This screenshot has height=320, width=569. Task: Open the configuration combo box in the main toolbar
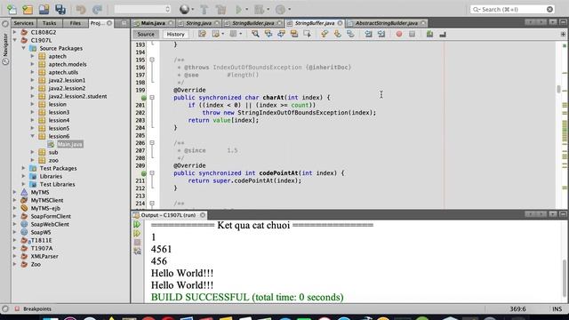(x=142, y=9)
